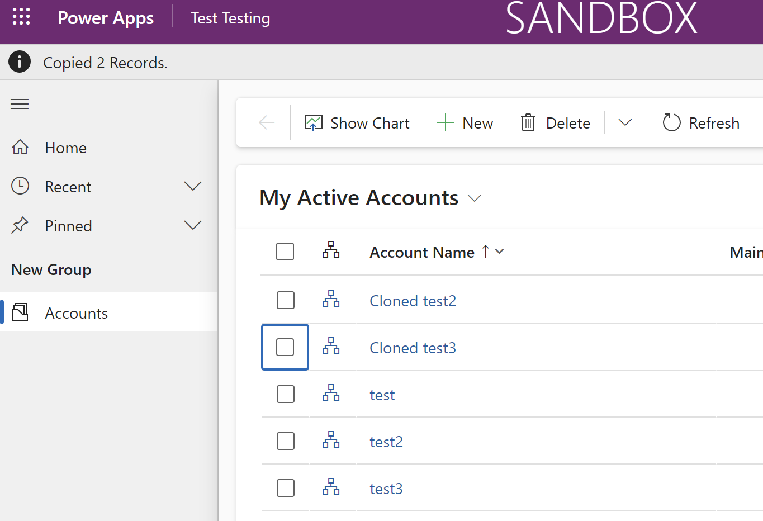Click the Delete command button
The width and height of the screenshot is (763, 521).
coord(556,123)
